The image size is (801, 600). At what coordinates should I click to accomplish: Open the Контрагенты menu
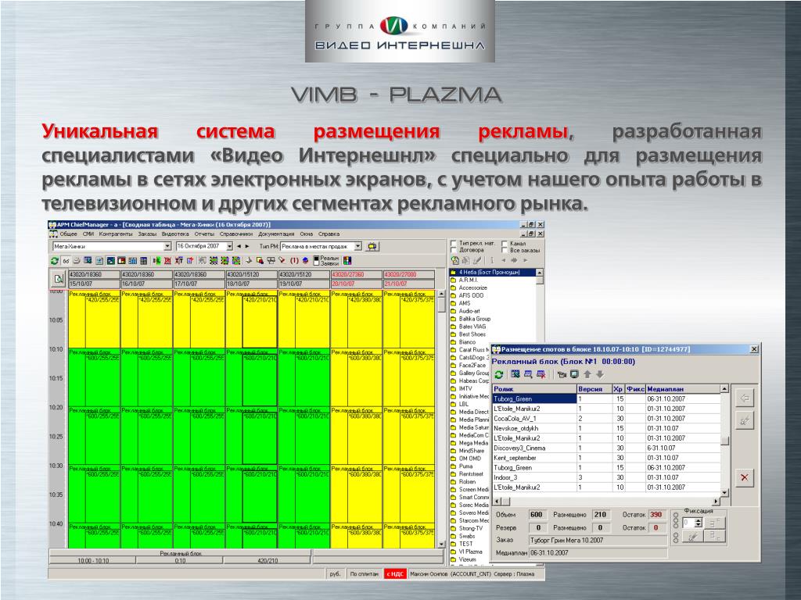tap(116, 234)
